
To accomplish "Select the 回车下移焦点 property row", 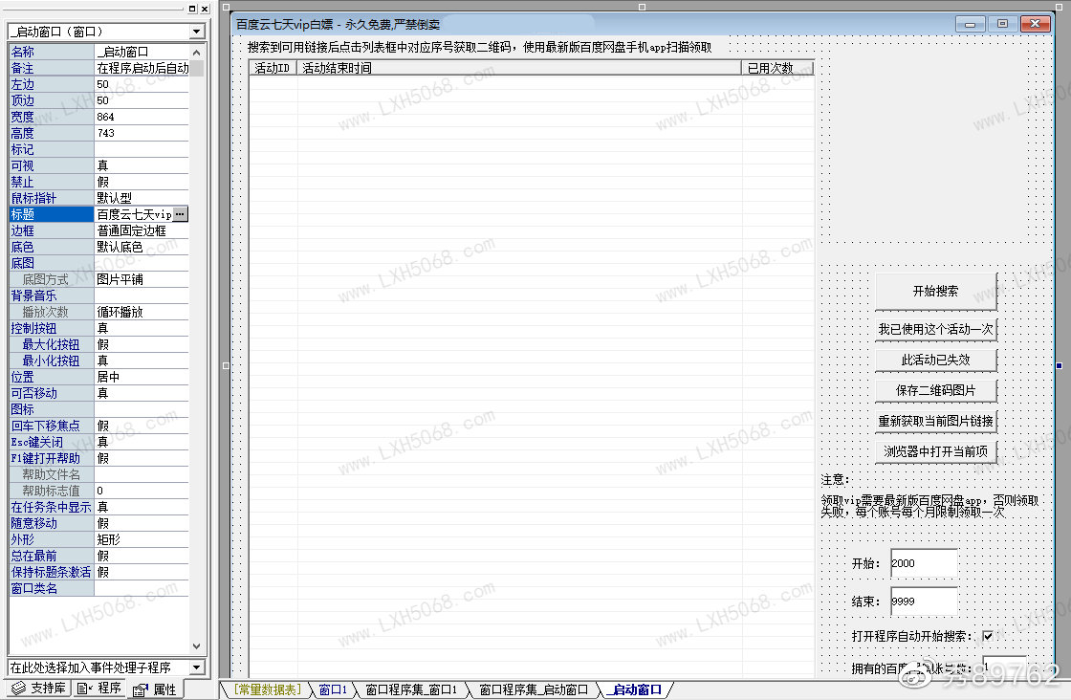I will pos(99,427).
